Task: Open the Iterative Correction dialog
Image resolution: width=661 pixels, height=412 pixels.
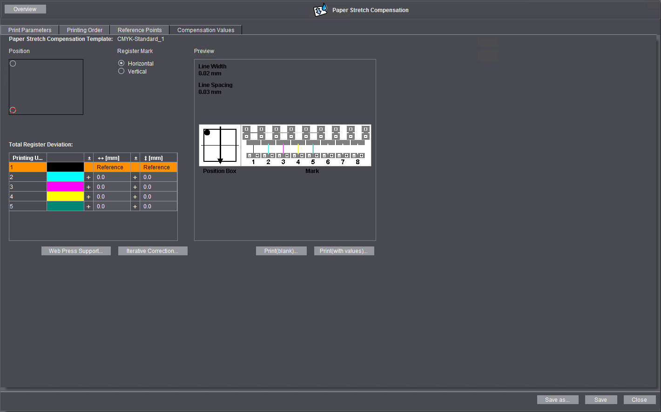Action: (x=152, y=251)
